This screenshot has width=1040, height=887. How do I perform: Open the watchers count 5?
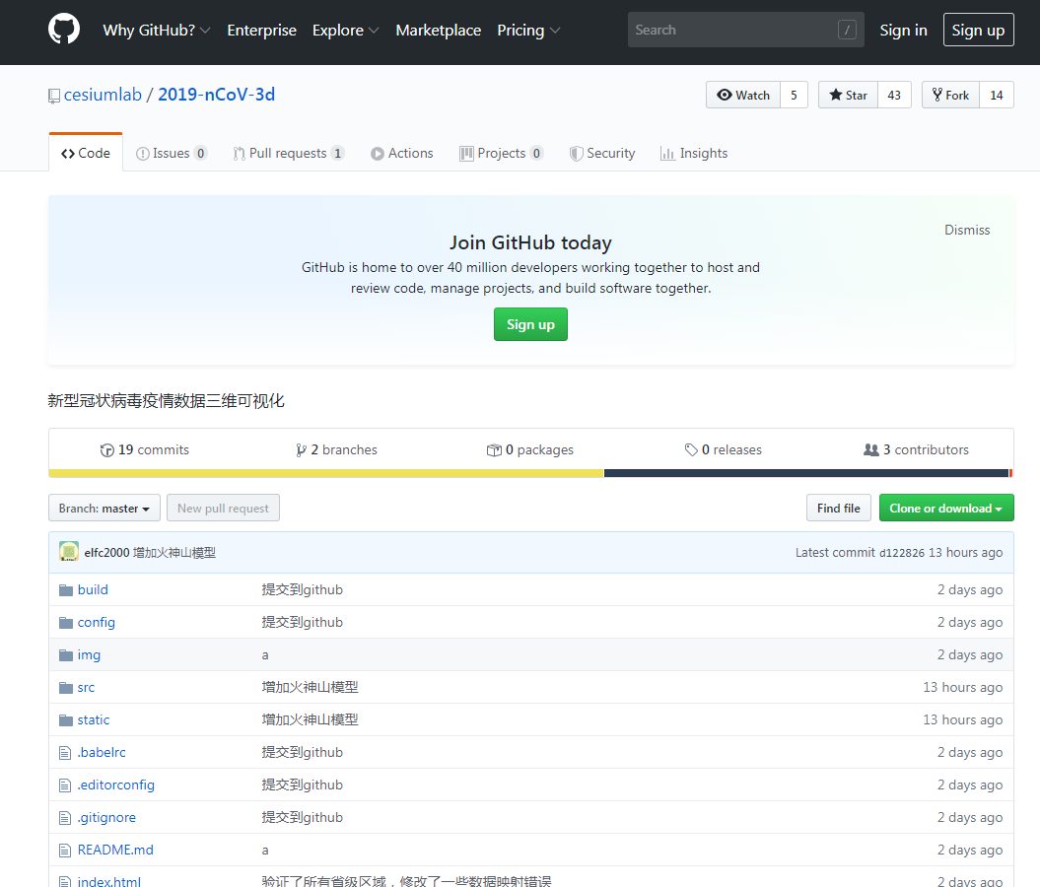point(794,95)
